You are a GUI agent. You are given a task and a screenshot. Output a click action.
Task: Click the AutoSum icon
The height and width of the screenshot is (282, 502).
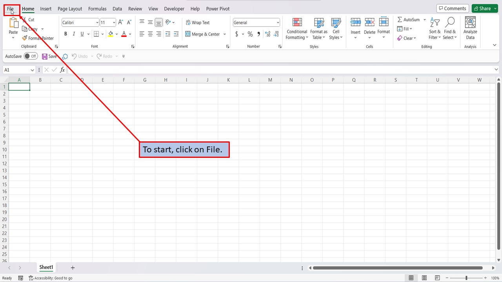click(399, 19)
